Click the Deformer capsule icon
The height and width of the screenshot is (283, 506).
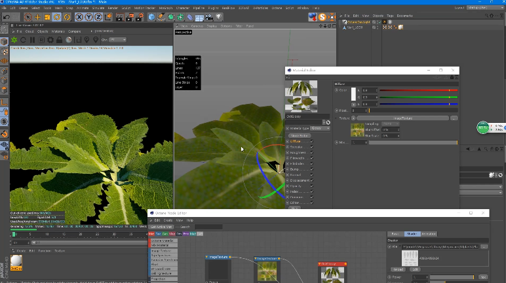pyautogui.click(x=190, y=17)
